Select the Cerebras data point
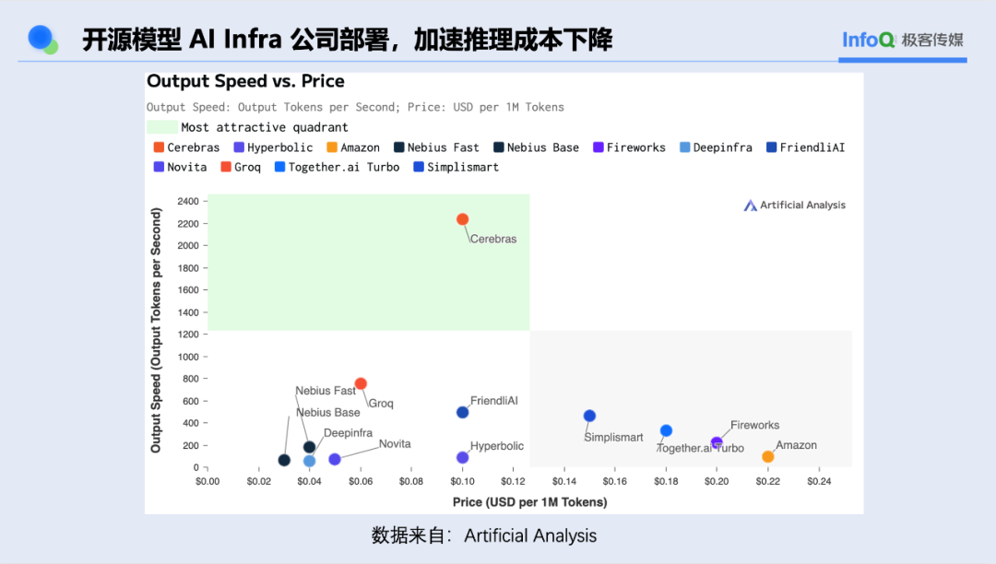This screenshot has width=996, height=564. pos(462,220)
